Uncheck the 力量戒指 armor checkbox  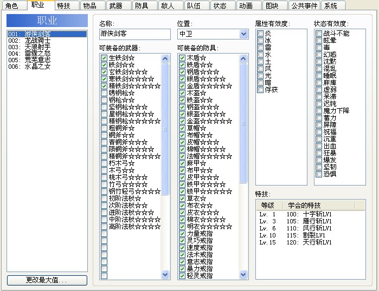coord(182,234)
